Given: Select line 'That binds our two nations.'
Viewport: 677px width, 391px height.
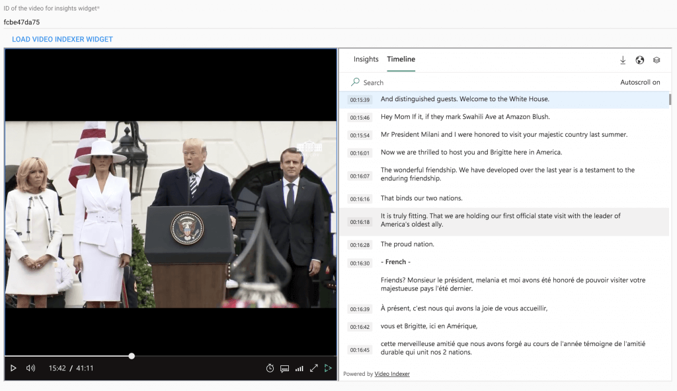Looking at the screenshot, I should [421, 198].
